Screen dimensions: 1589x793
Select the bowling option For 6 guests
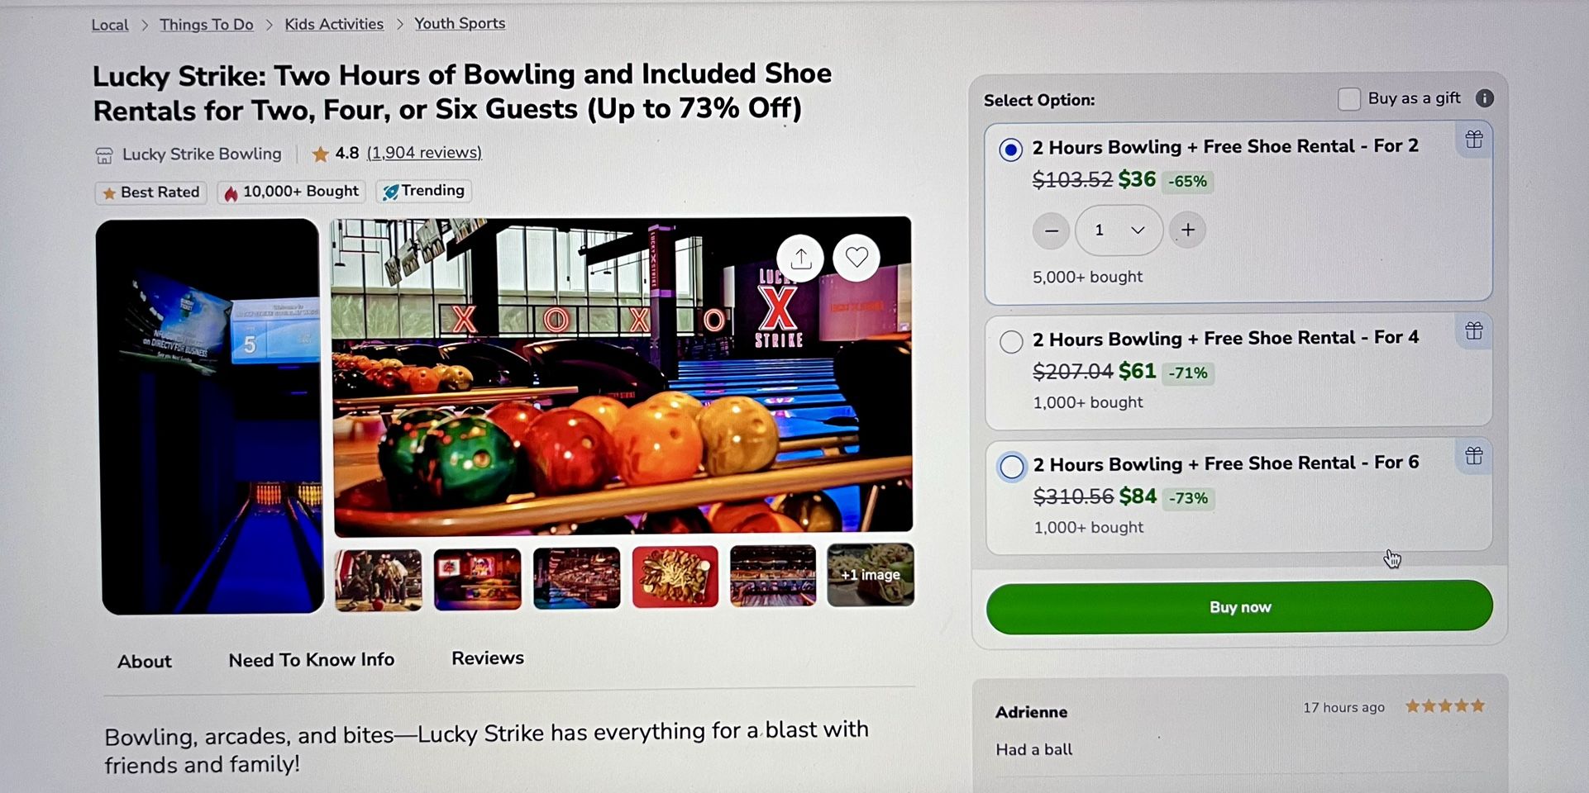(x=1011, y=467)
